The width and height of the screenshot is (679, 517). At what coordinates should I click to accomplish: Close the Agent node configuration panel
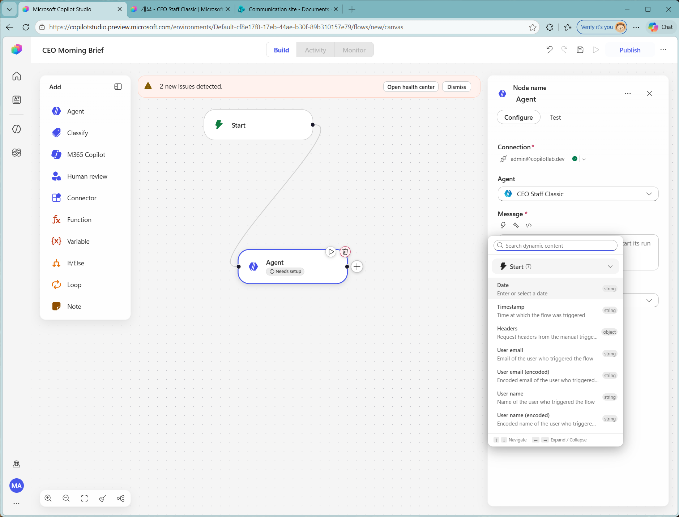click(x=649, y=94)
